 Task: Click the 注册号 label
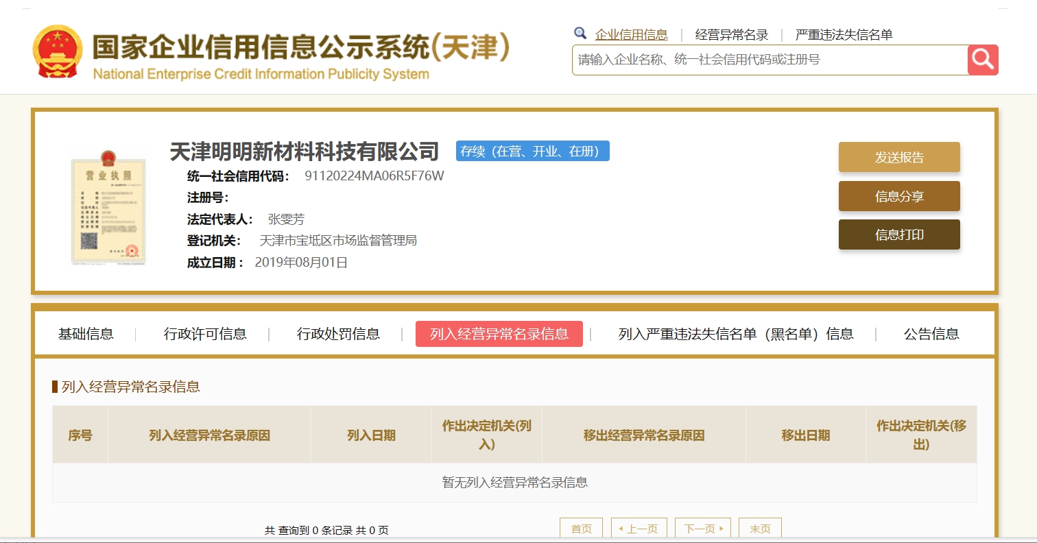[208, 197]
